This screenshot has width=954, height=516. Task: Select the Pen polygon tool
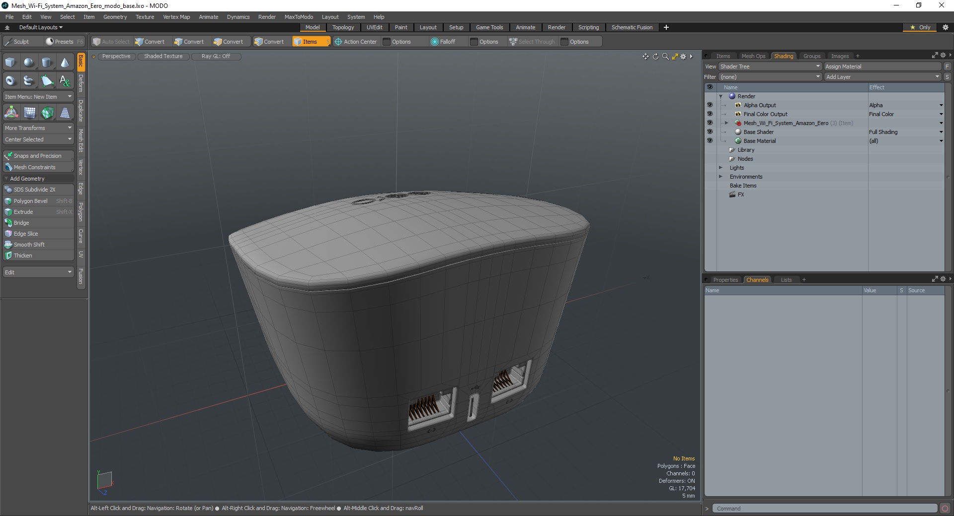(47, 80)
